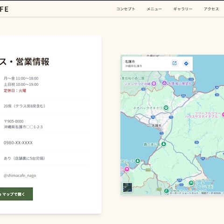Select the ジャングリア沖縄 map pin
224x224 pixels.
[154, 84]
